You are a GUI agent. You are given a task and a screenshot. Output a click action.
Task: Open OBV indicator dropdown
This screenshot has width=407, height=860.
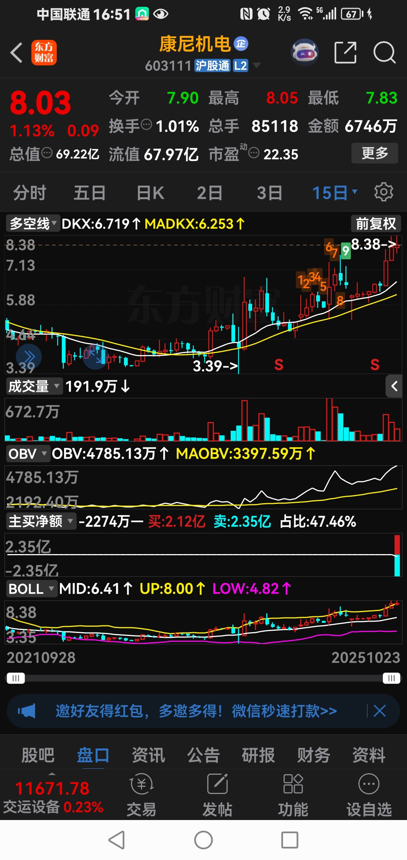point(28,453)
